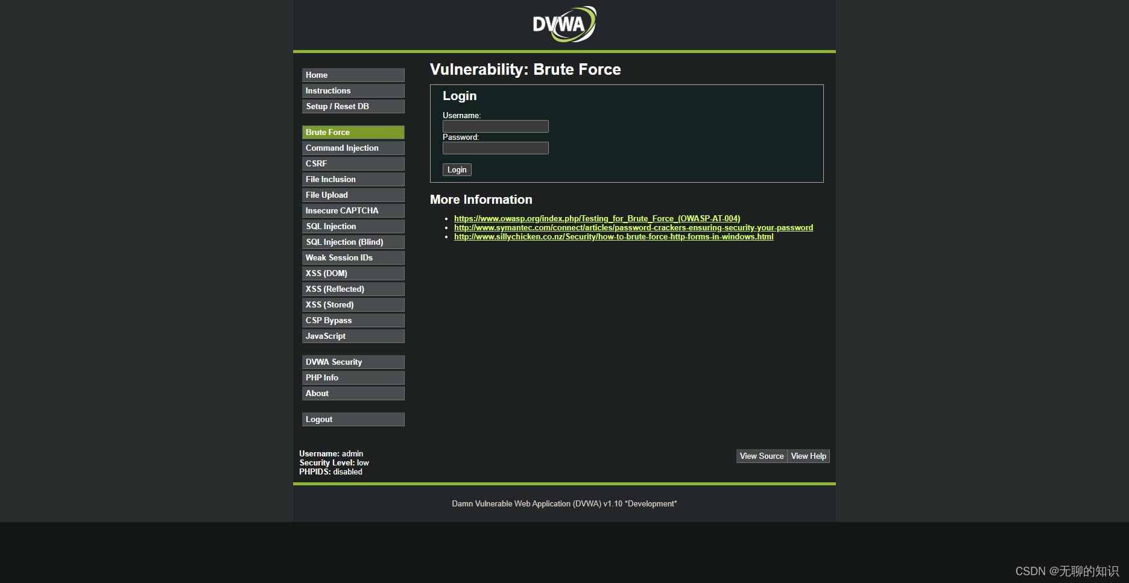Screen dimensions: 1129x583
Task: Go to Setup / Reset DB
Action: click(x=353, y=106)
